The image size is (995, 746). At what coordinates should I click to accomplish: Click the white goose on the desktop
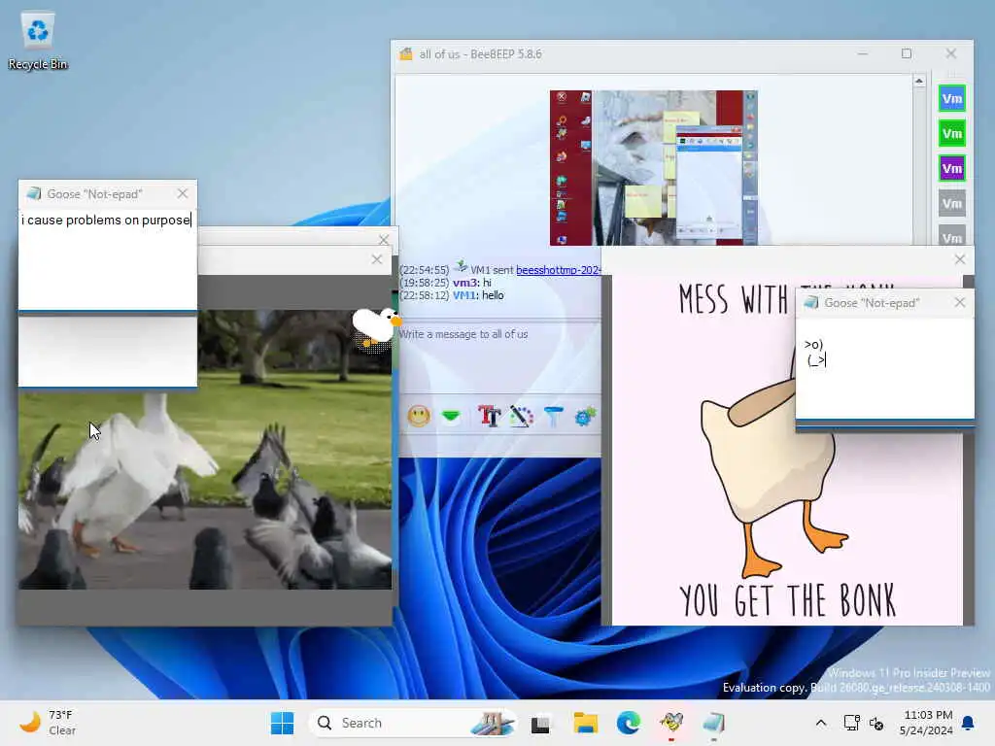(x=376, y=328)
